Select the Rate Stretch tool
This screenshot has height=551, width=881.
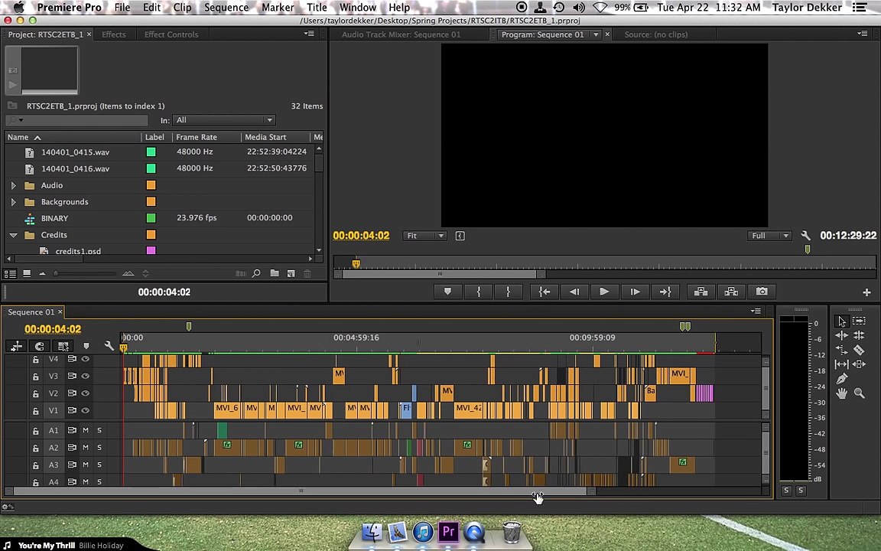(x=841, y=350)
